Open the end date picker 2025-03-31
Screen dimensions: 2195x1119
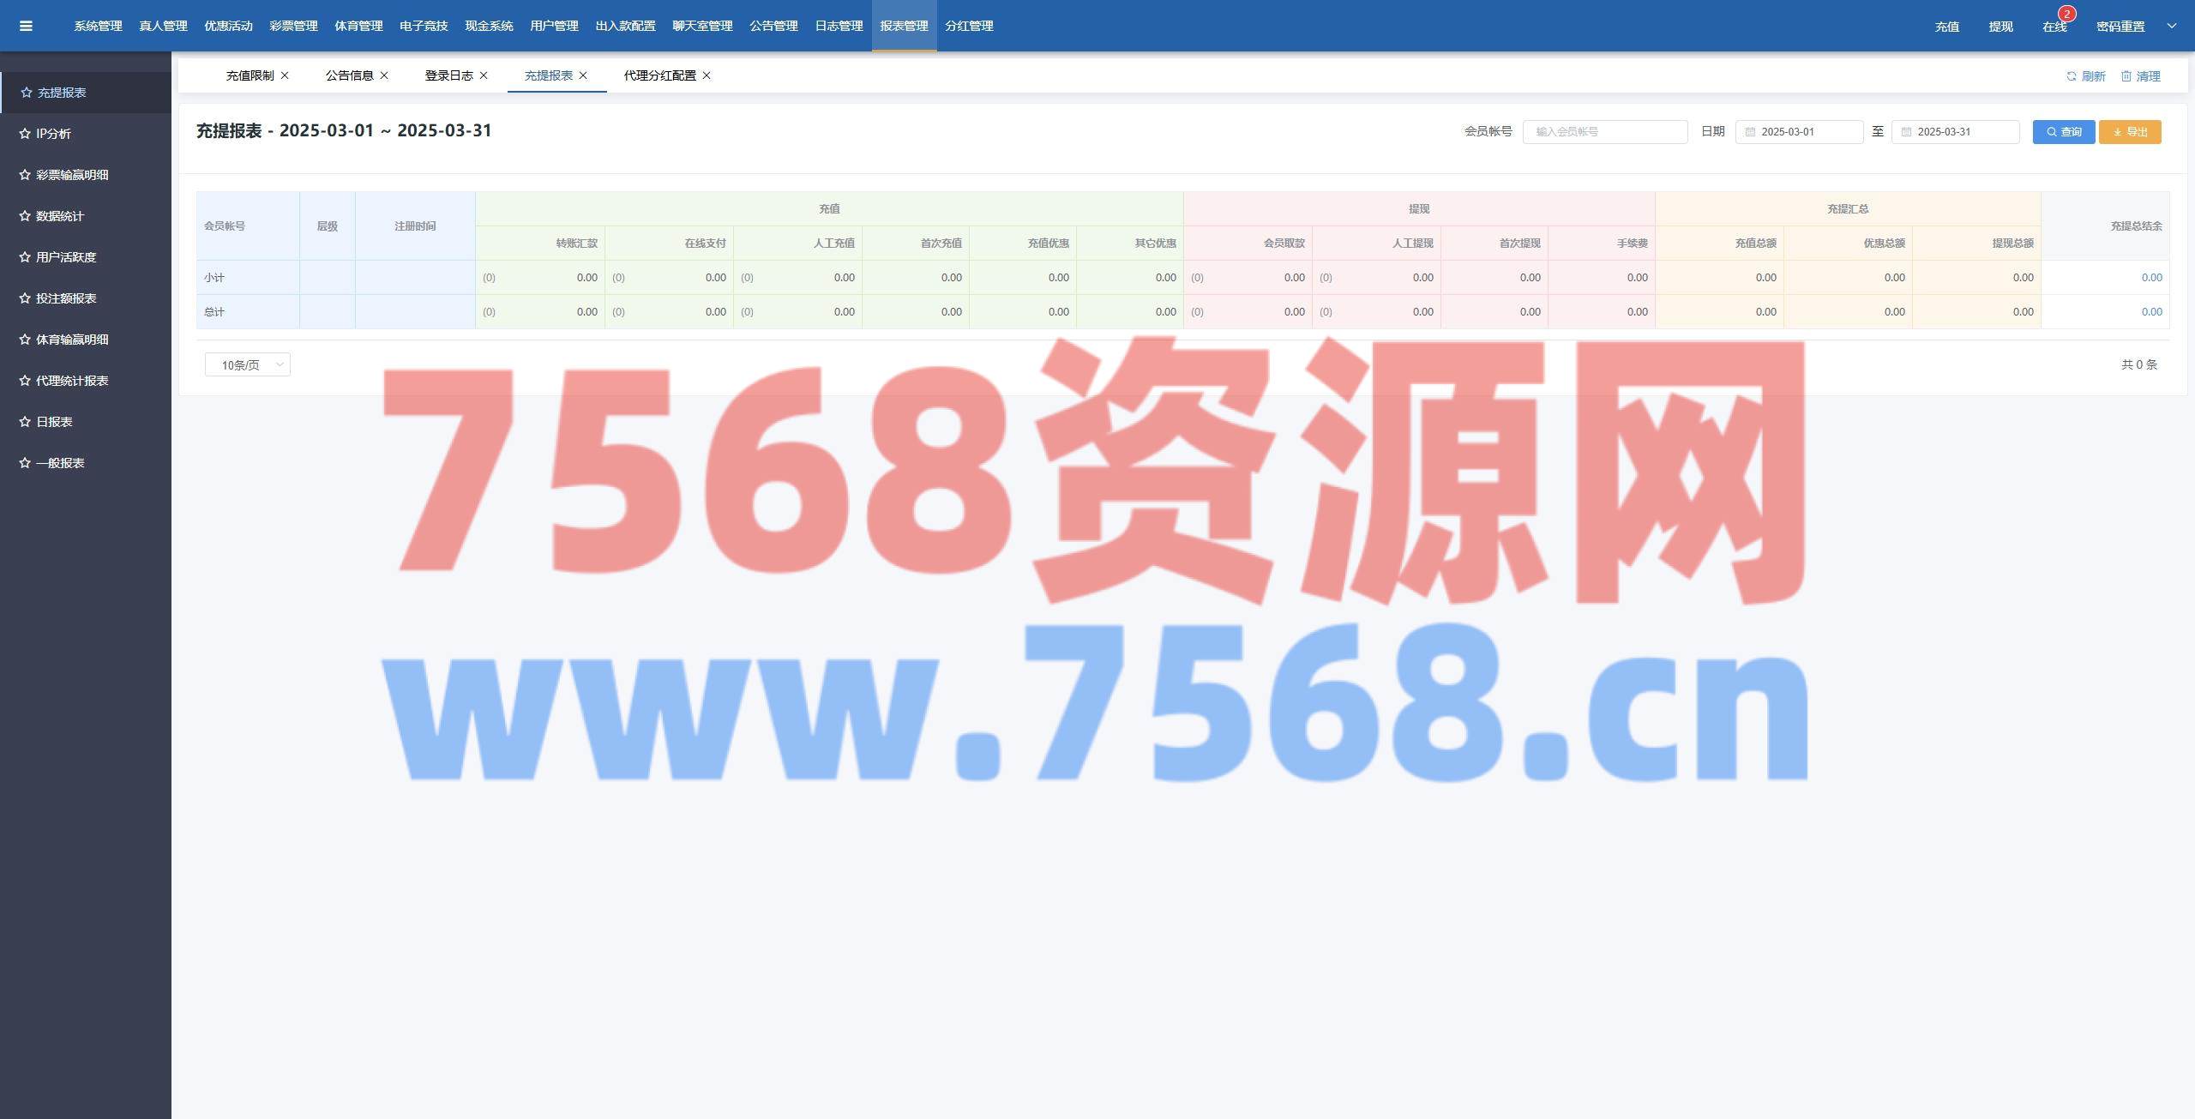point(1955,131)
